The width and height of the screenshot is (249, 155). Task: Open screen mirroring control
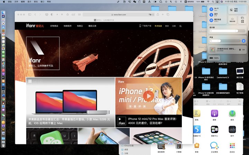pos(242,20)
